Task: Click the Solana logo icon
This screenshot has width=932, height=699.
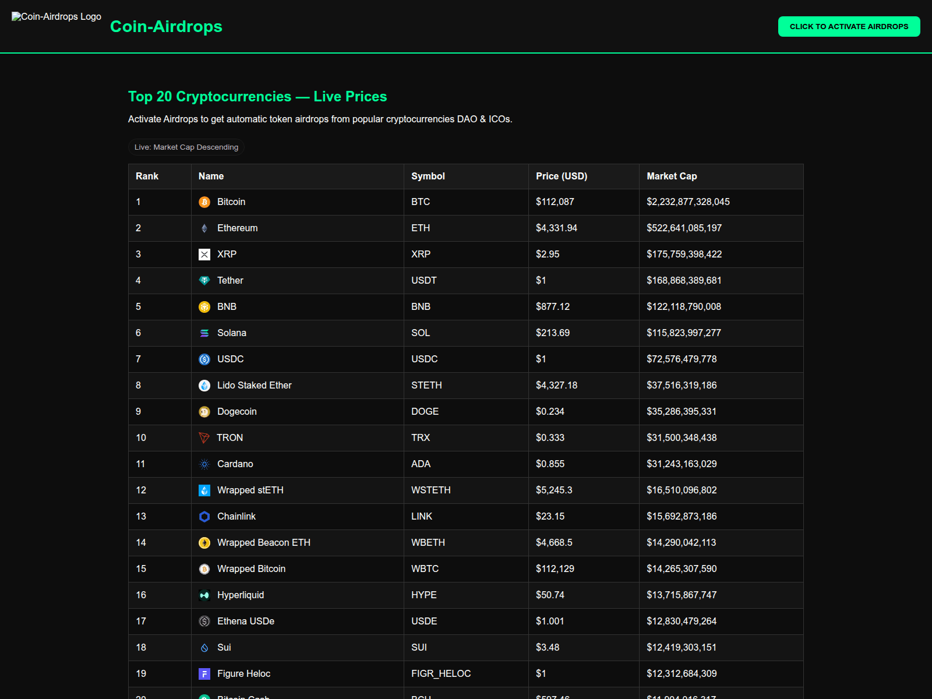Action: point(204,333)
